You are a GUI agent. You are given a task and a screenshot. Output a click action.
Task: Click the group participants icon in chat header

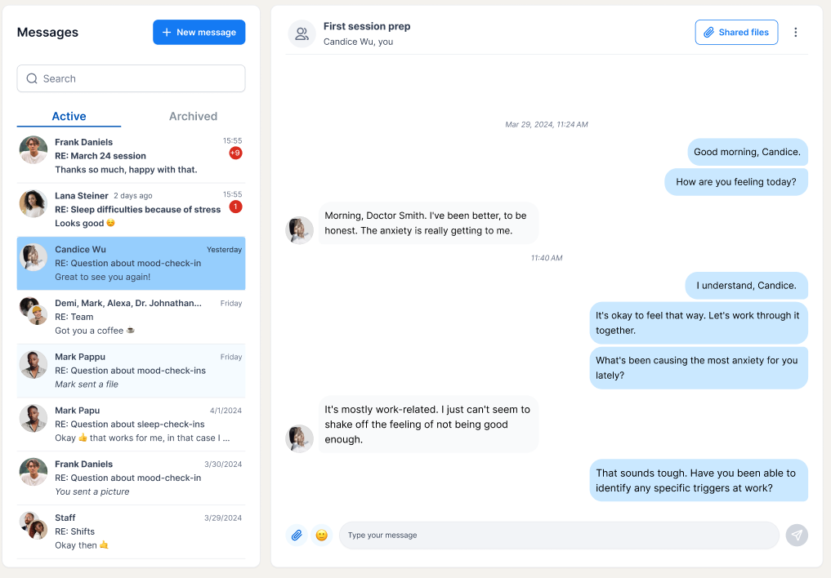tap(302, 33)
